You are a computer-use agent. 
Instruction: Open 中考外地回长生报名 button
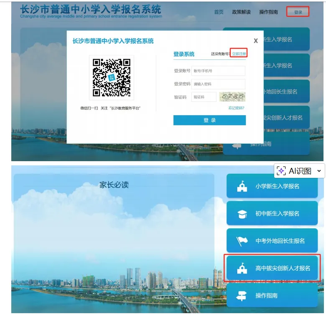coord(272,241)
